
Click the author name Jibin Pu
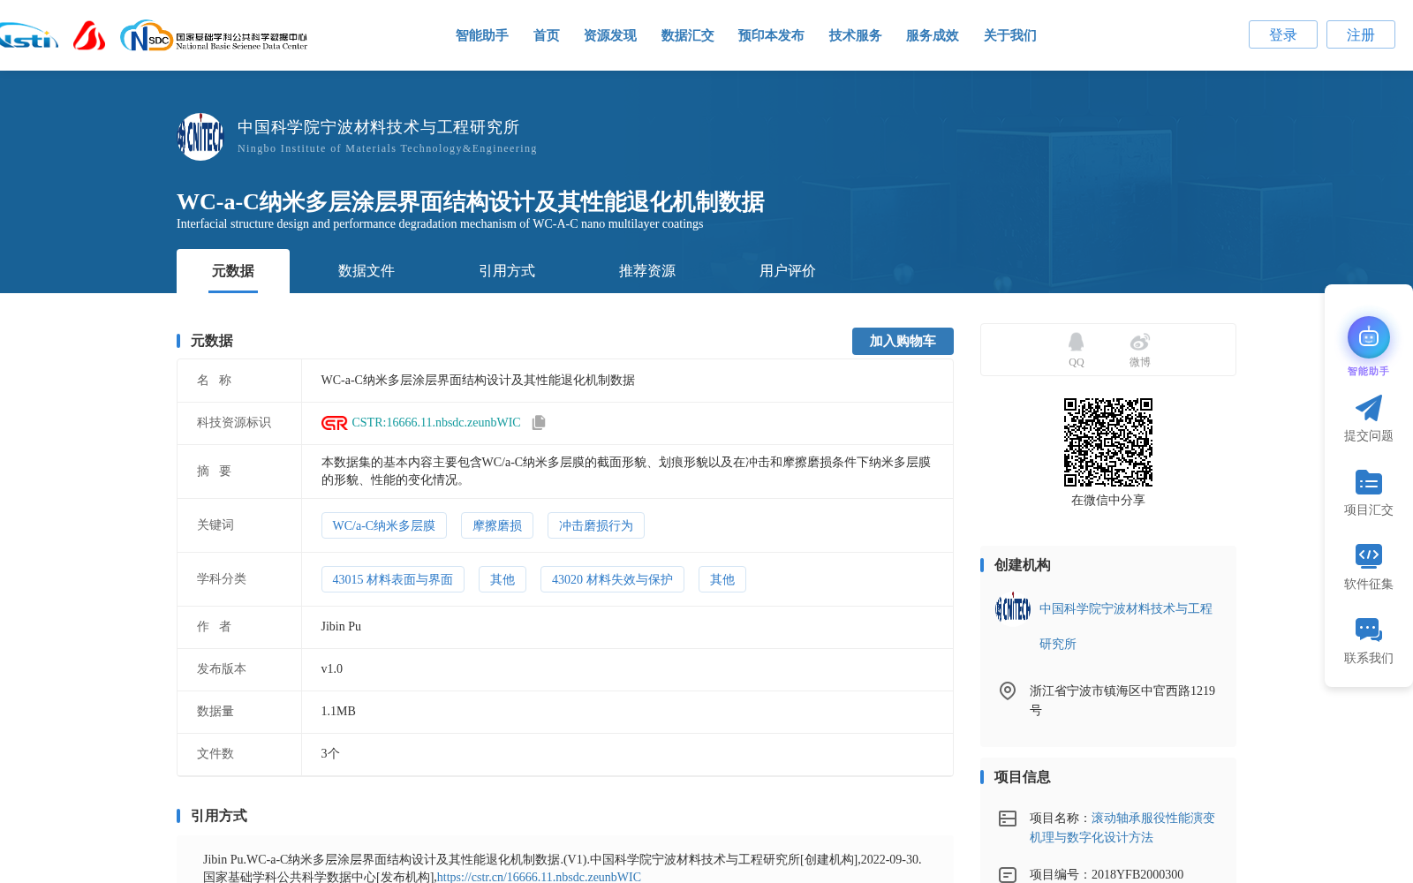click(x=341, y=626)
